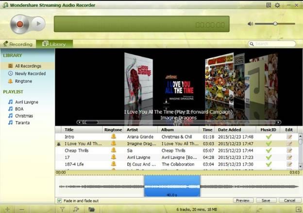The width and height of the screenshot is (303, 213).
Task: Start recording with the red record button
Action: pos(20,24)
